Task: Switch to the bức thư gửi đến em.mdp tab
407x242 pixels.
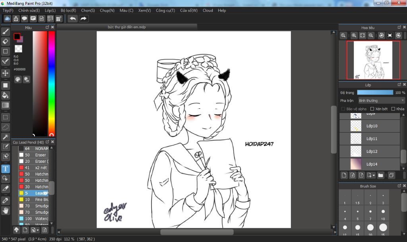Action: 127,27
